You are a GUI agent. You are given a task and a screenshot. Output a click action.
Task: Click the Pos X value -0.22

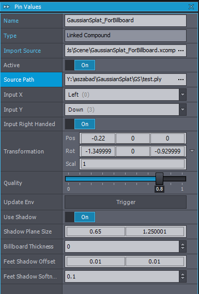pos(98,138)
